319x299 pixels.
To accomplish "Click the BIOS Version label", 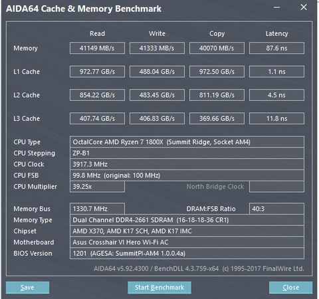I will pos(33,253).
